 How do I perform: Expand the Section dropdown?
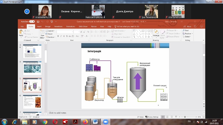tap(51, 37)
